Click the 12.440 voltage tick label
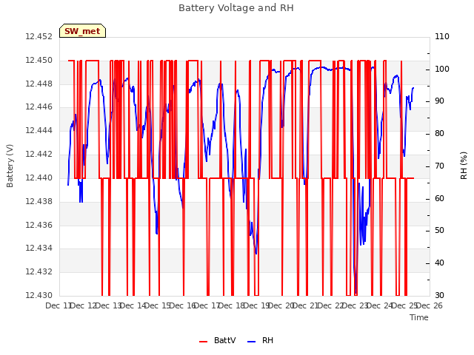Screen dimensions: 474x355 click(39, 177)
